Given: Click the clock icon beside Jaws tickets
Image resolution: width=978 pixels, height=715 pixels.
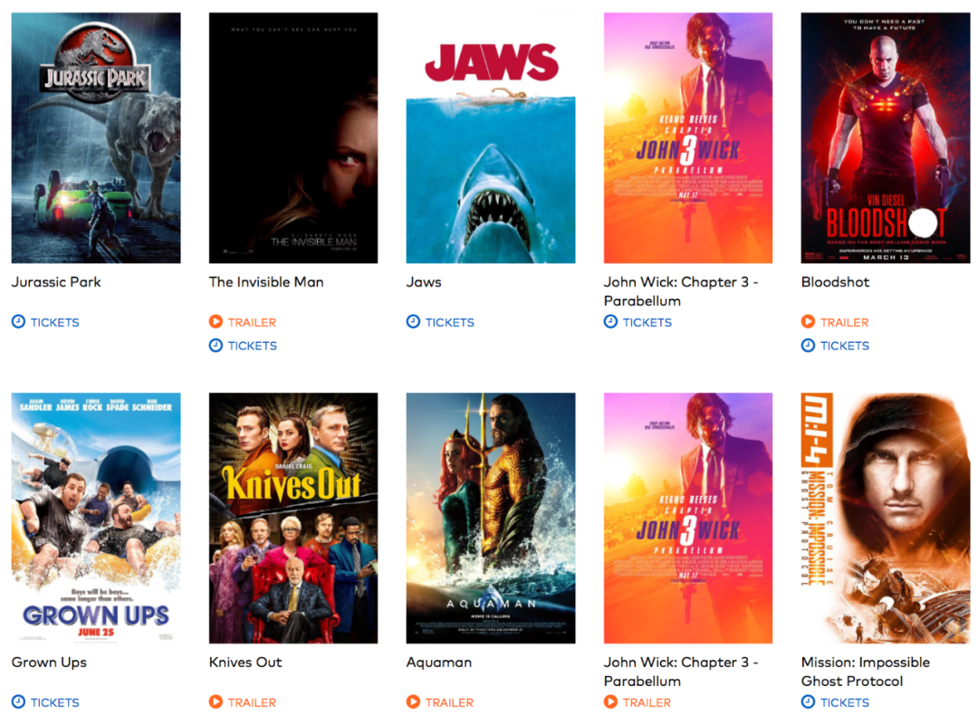Looking at the screenshot, I should [413, 321].
